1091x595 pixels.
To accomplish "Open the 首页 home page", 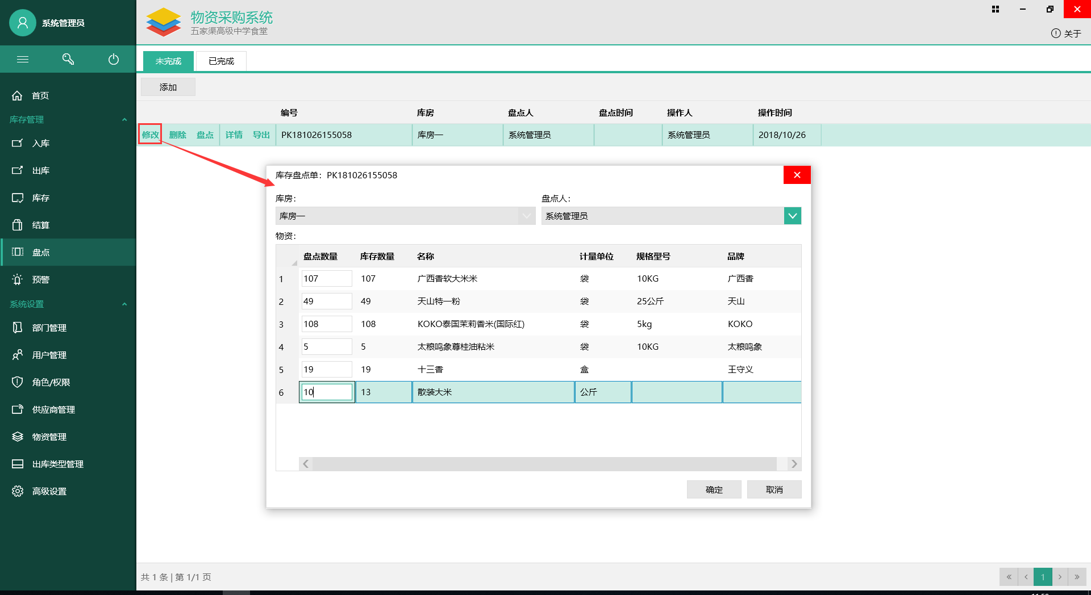I will pyautogui.click(x=40, y=95).
